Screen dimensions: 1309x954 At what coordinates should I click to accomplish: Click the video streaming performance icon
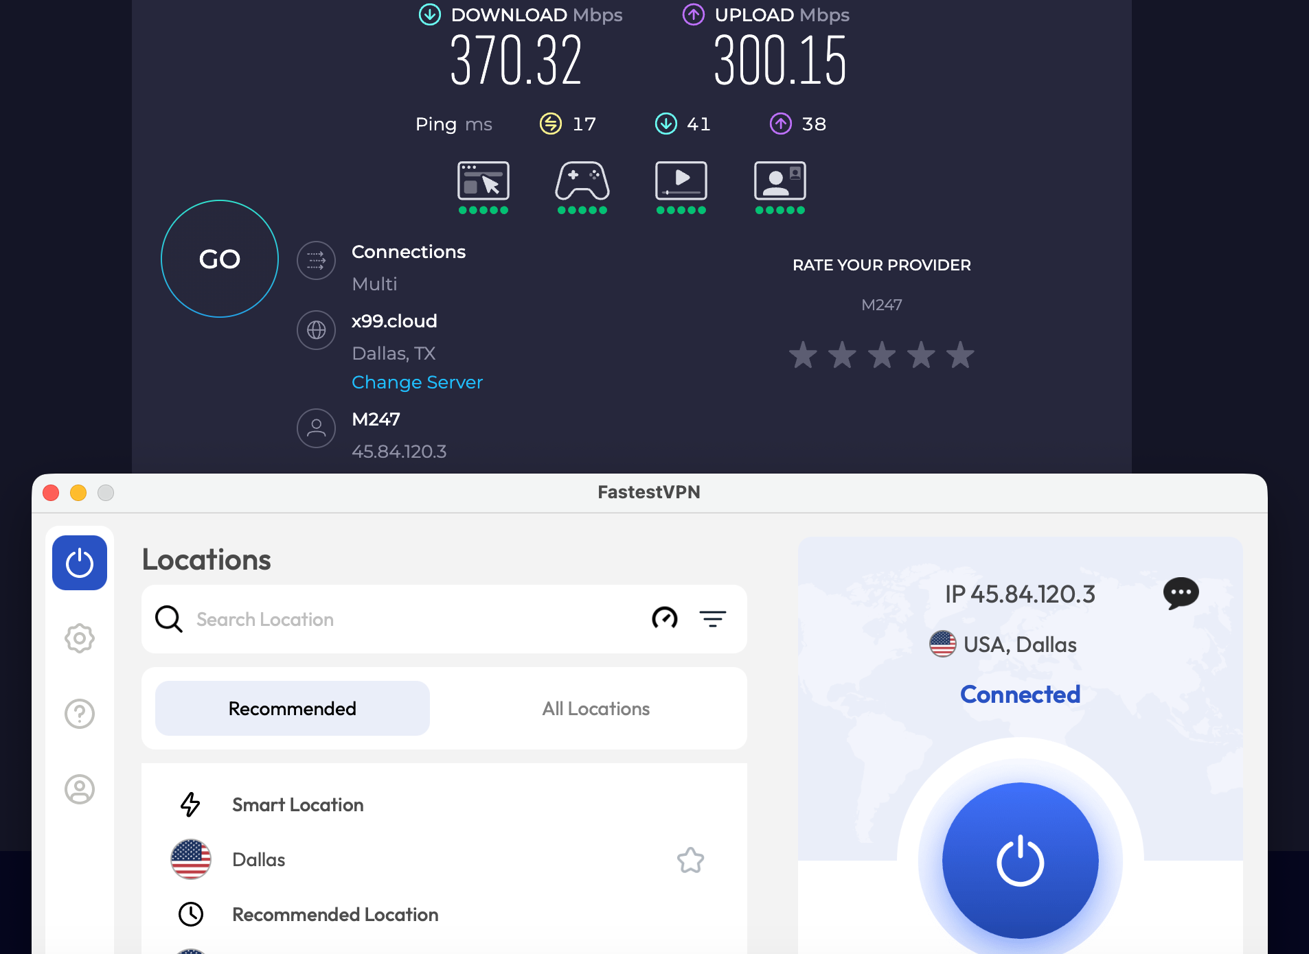tap(681, 182)
